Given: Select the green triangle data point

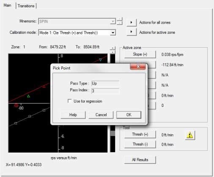Looking at the screenshot, I should click(x=28, y=96).
